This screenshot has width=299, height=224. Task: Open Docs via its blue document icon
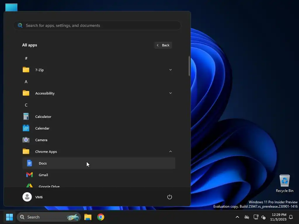coord(29,163)
